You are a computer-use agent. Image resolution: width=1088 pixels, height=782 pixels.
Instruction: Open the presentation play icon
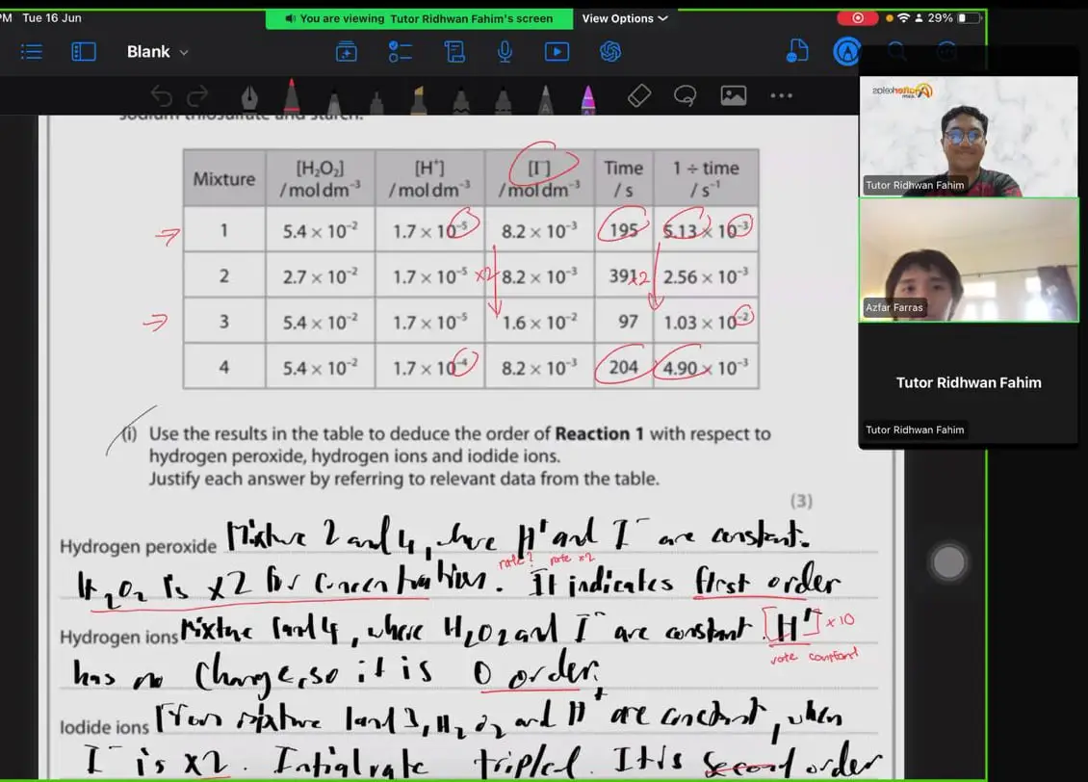pos(557,52)
